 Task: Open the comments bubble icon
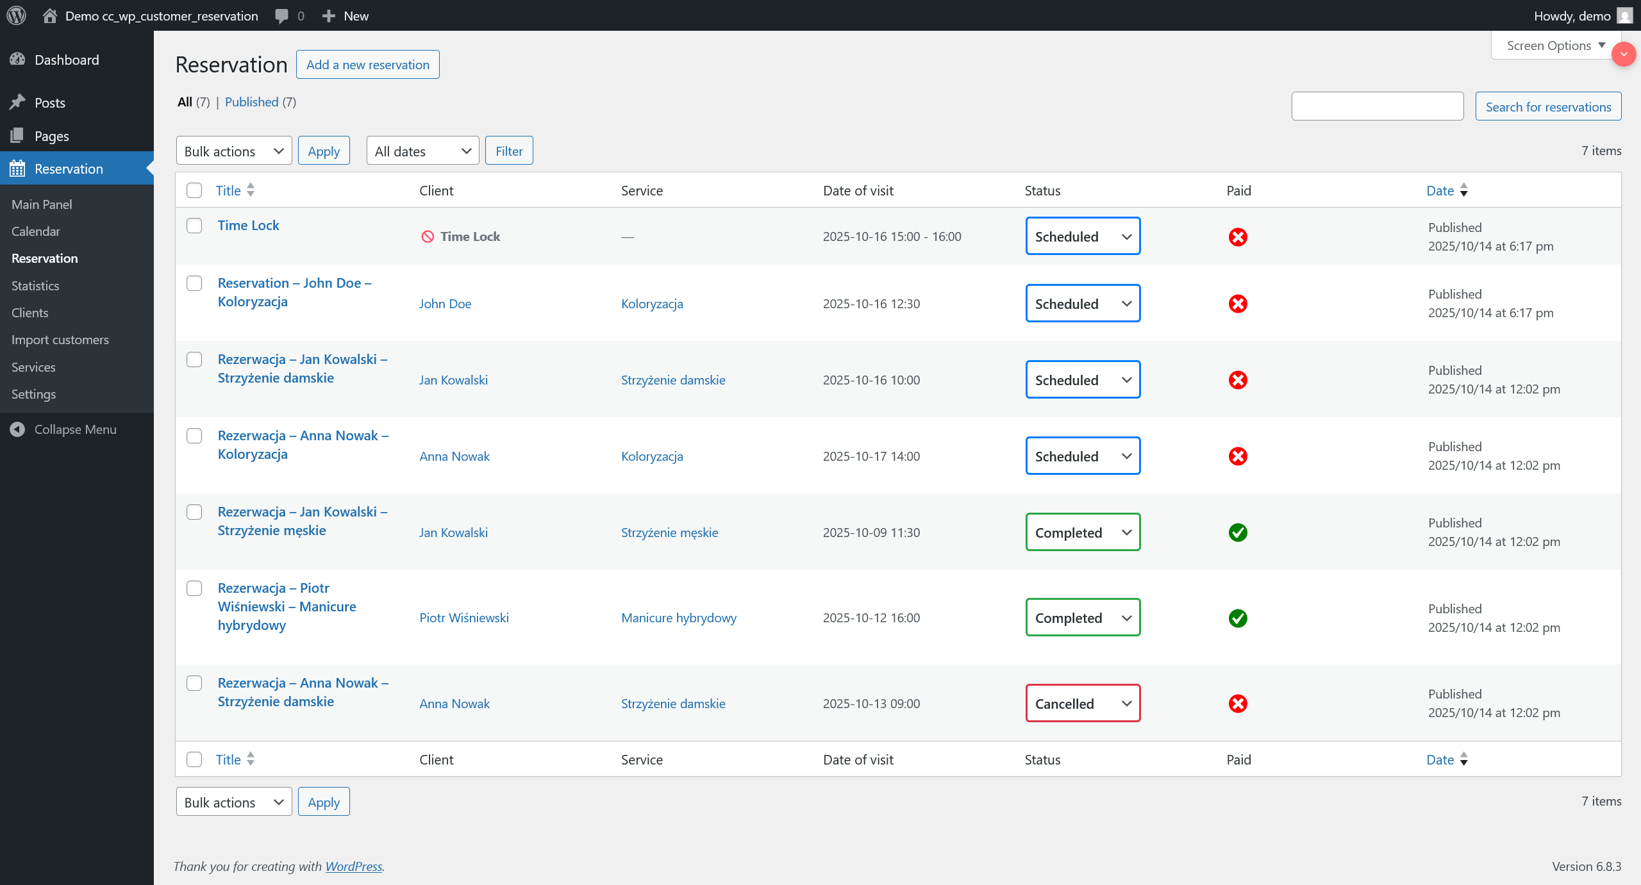pos(281,16)
